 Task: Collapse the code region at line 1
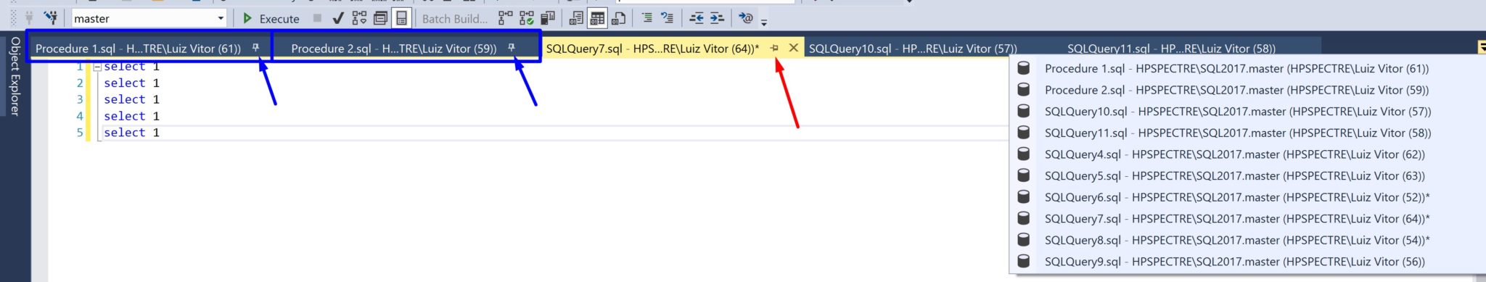tap(97, 67)
